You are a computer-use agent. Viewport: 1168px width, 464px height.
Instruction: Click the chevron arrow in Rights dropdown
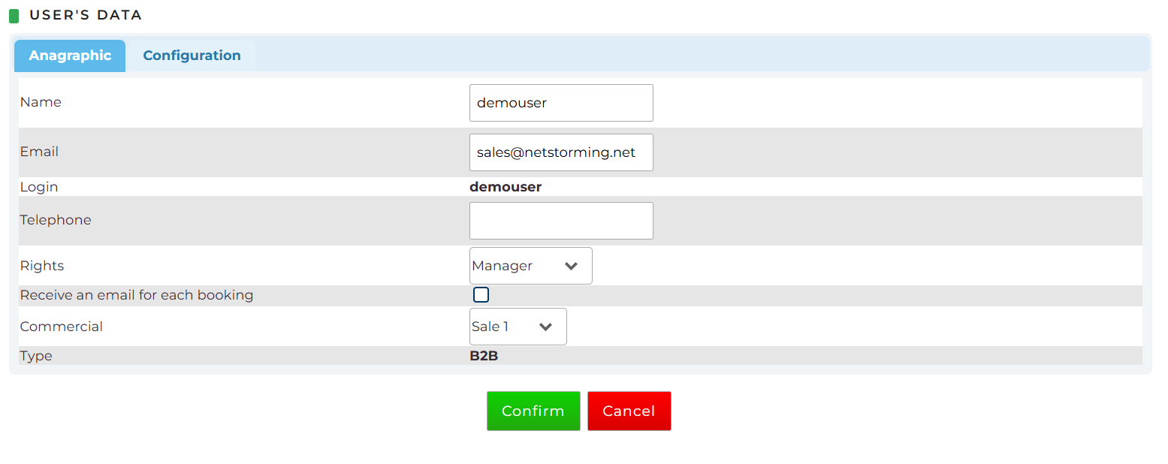pos(571,266)
